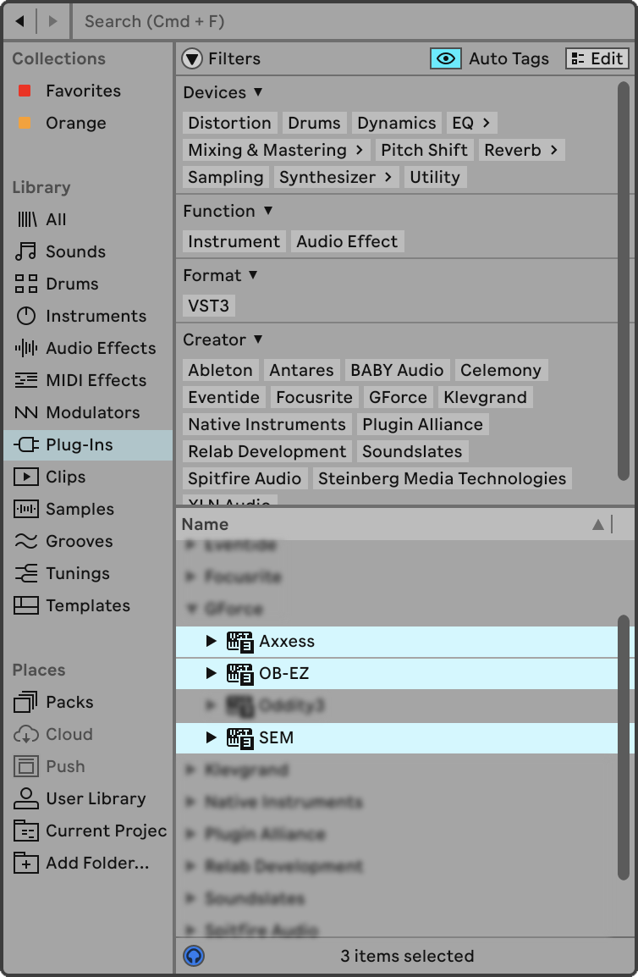Toggle the Distortion filter tag

[230, 123]
